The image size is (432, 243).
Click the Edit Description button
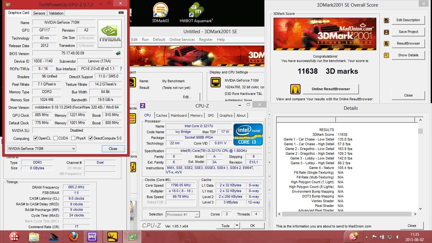click(408, 20)
